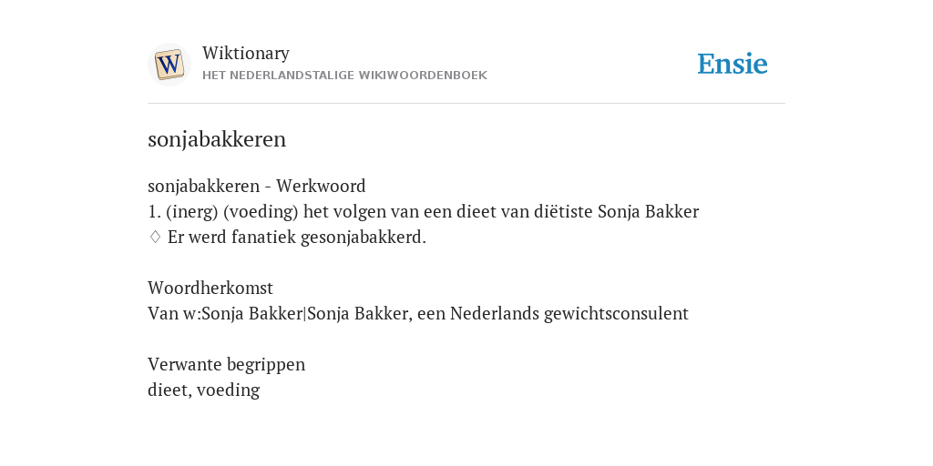Click the Wiktionary source title

(246, 53)
